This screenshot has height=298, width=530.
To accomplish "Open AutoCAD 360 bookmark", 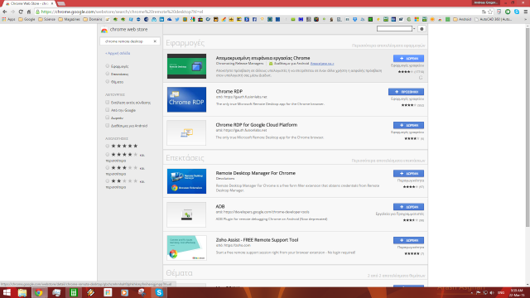I will tap(494, 19).
